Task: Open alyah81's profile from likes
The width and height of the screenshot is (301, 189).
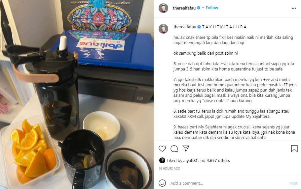Action: click(190, 160)
